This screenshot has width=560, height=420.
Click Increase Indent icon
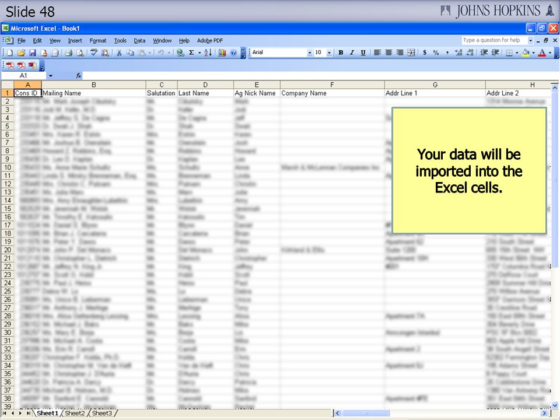point(495,53)
